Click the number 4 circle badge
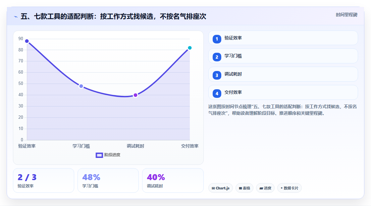 (x=217, y=94)
